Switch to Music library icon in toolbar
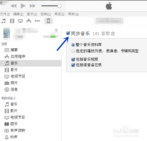 [x=4, y=21]
